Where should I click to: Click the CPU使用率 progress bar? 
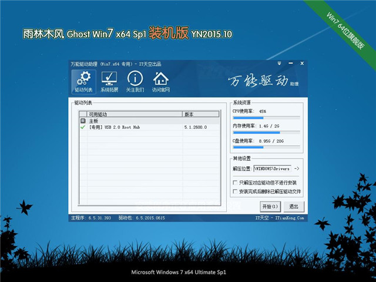(x=266, y=117)
